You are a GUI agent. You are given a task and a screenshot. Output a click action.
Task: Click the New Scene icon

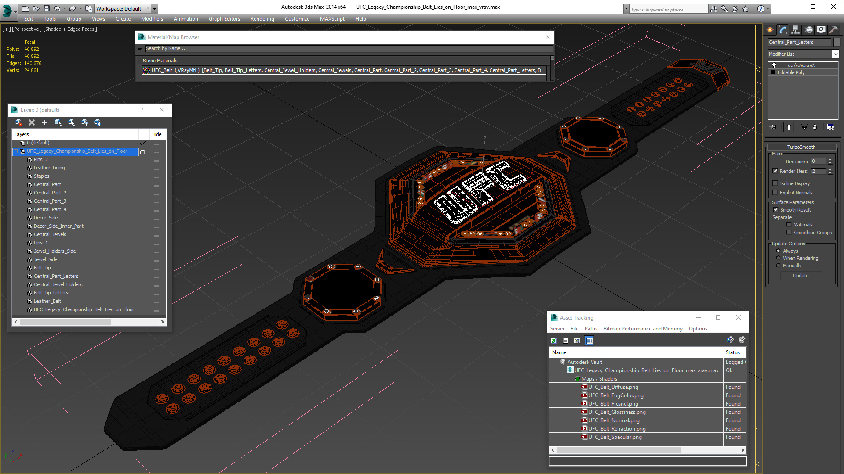coord(25,8)
